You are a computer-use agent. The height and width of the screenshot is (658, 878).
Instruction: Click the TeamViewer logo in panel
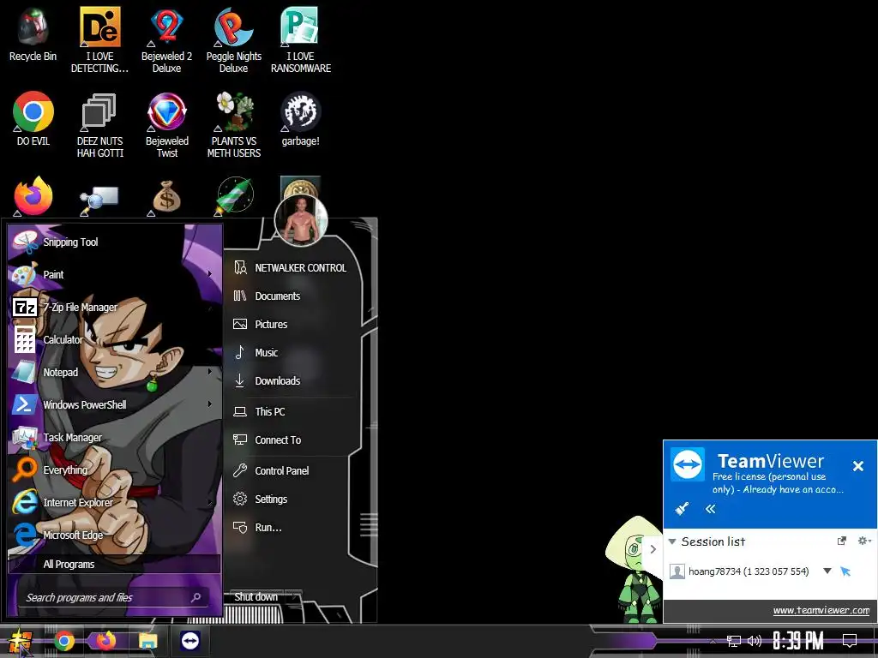687,464
